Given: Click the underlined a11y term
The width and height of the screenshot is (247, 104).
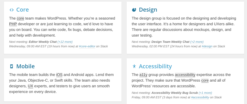Looking at the screenshot, I should [143, 75].
